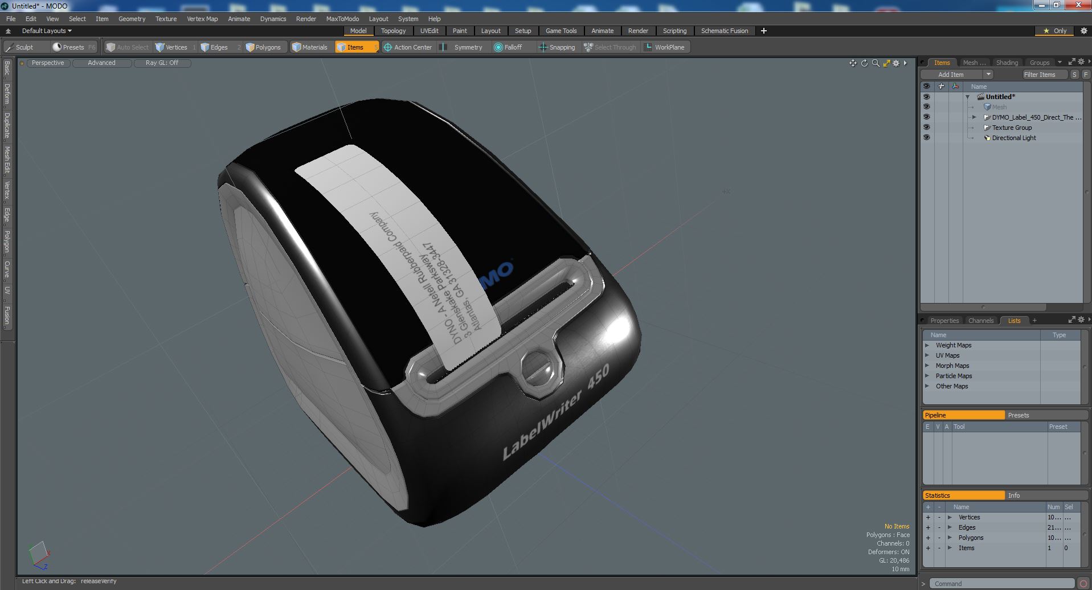Add a new layout tab with plus
1092x590 pixels.
[764, 31]
